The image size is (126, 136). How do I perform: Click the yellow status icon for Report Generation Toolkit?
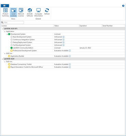tap(9, 67)
